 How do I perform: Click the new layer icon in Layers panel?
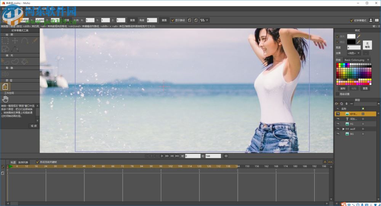click(337, 104)
